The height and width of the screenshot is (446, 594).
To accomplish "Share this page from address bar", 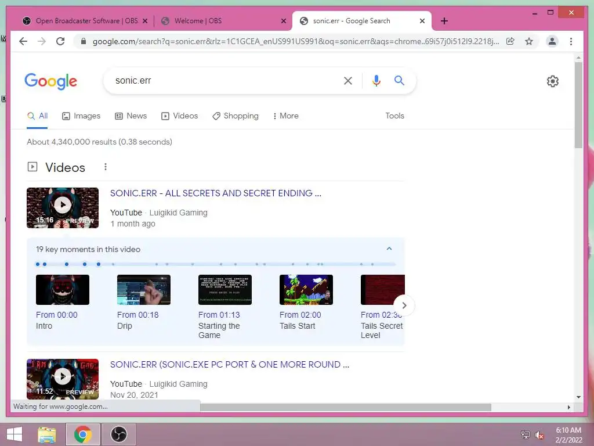I will point(510,41).
